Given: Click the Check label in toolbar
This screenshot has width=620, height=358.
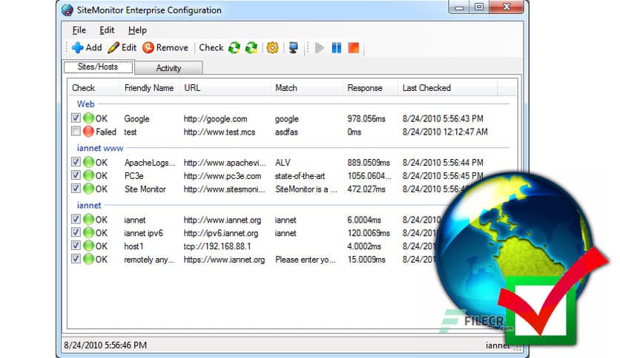Looking at the screenshot, I should click(x=211, y=47).
